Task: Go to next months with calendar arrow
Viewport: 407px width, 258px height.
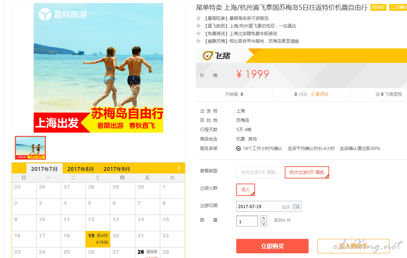Action: tap(179, 168)
